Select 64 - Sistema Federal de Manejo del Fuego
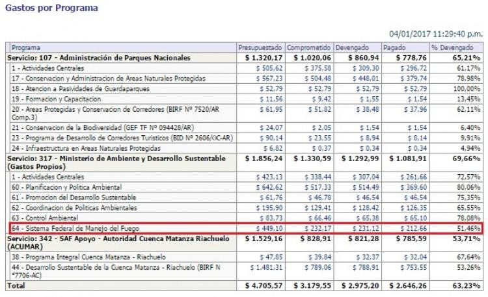Image resolution: width=488 pixels, height=297 pixels. pos(75,228)
